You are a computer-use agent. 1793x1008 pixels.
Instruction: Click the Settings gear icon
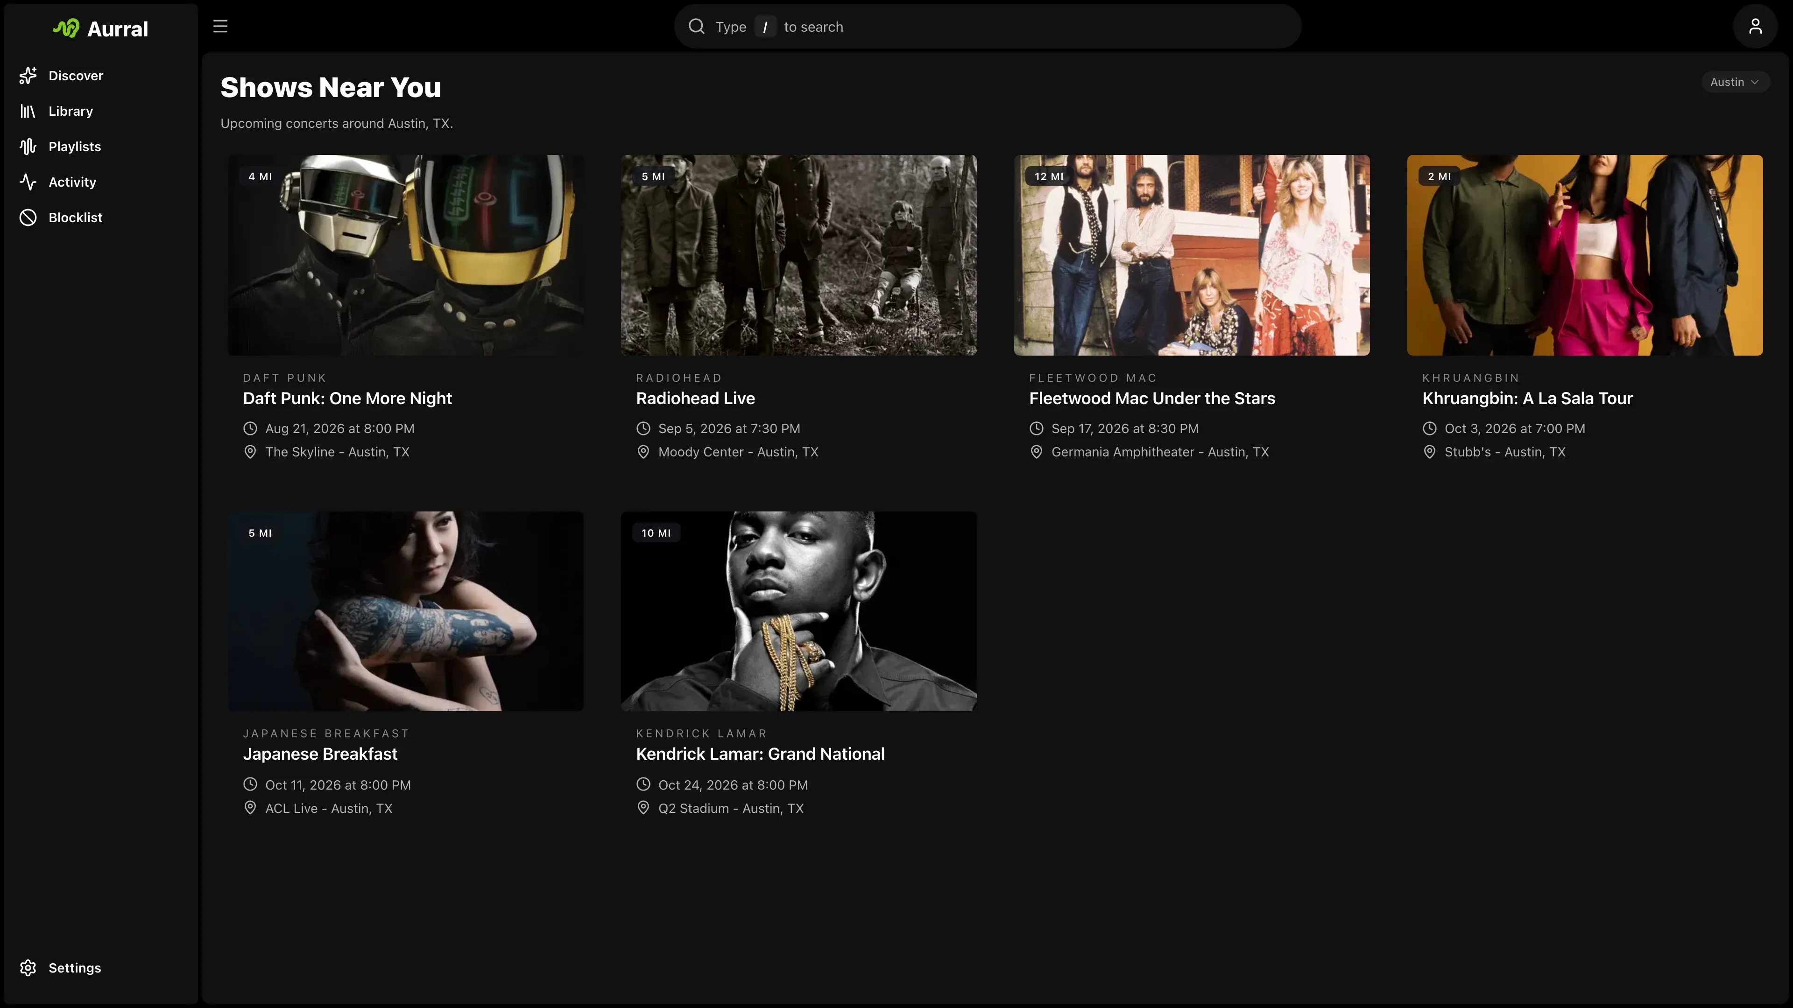click(28, 968)
